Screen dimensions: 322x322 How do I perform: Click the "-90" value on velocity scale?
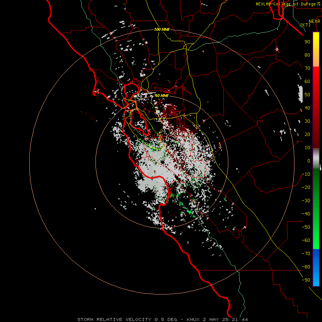(306, 280)
